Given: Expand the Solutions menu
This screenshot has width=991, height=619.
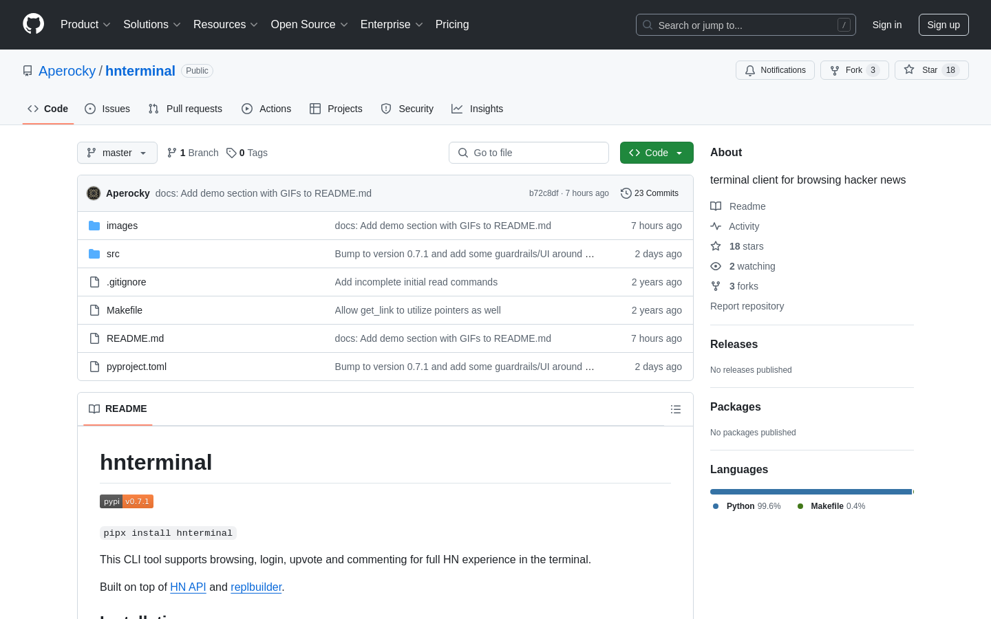Looking at the screenshot, I should (152, 25).
